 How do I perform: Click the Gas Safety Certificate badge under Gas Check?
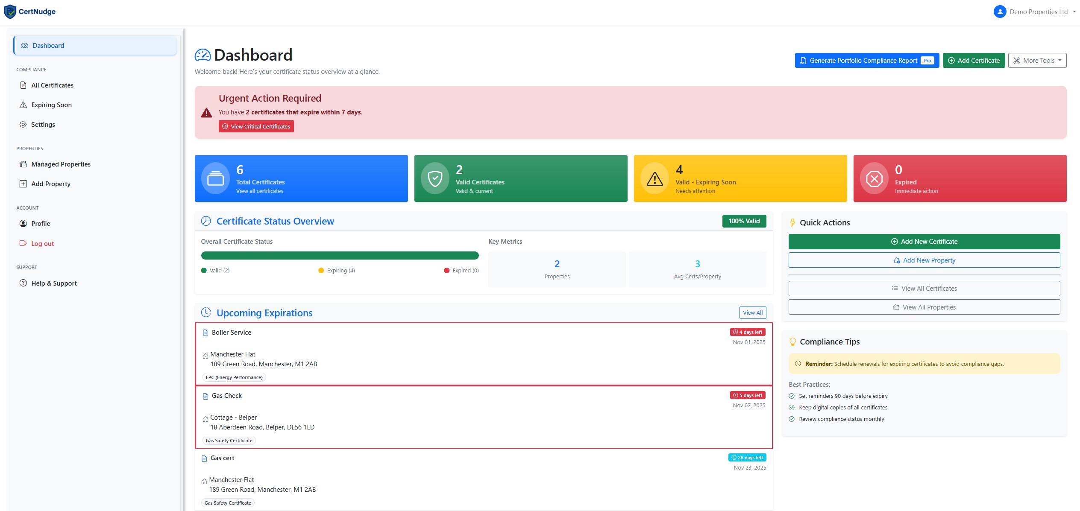[x=229, y=440]
